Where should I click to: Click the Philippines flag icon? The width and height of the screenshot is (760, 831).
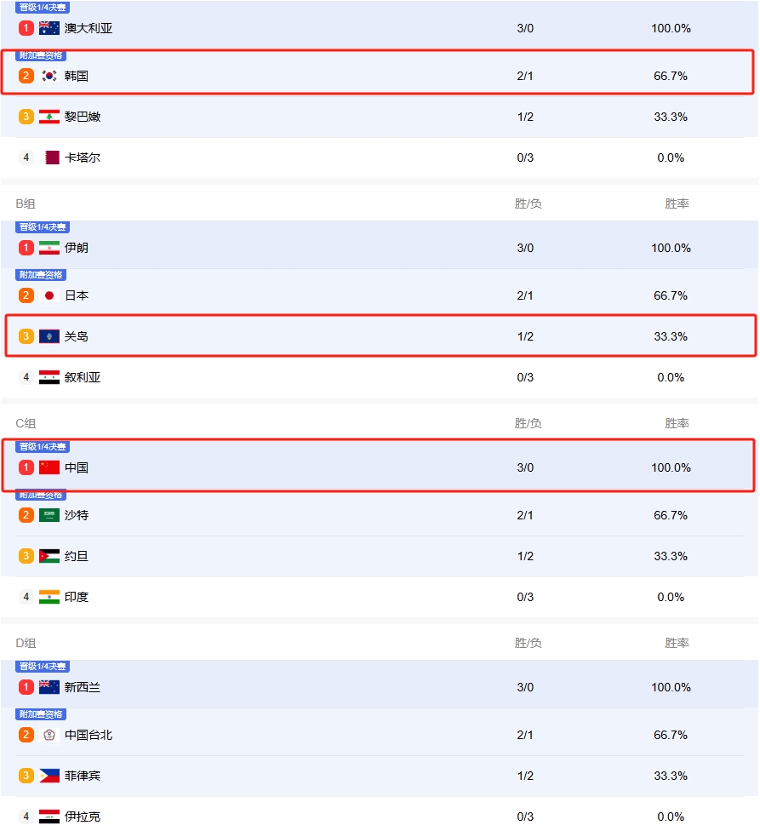pyautogui.click(x=49, y=776)
